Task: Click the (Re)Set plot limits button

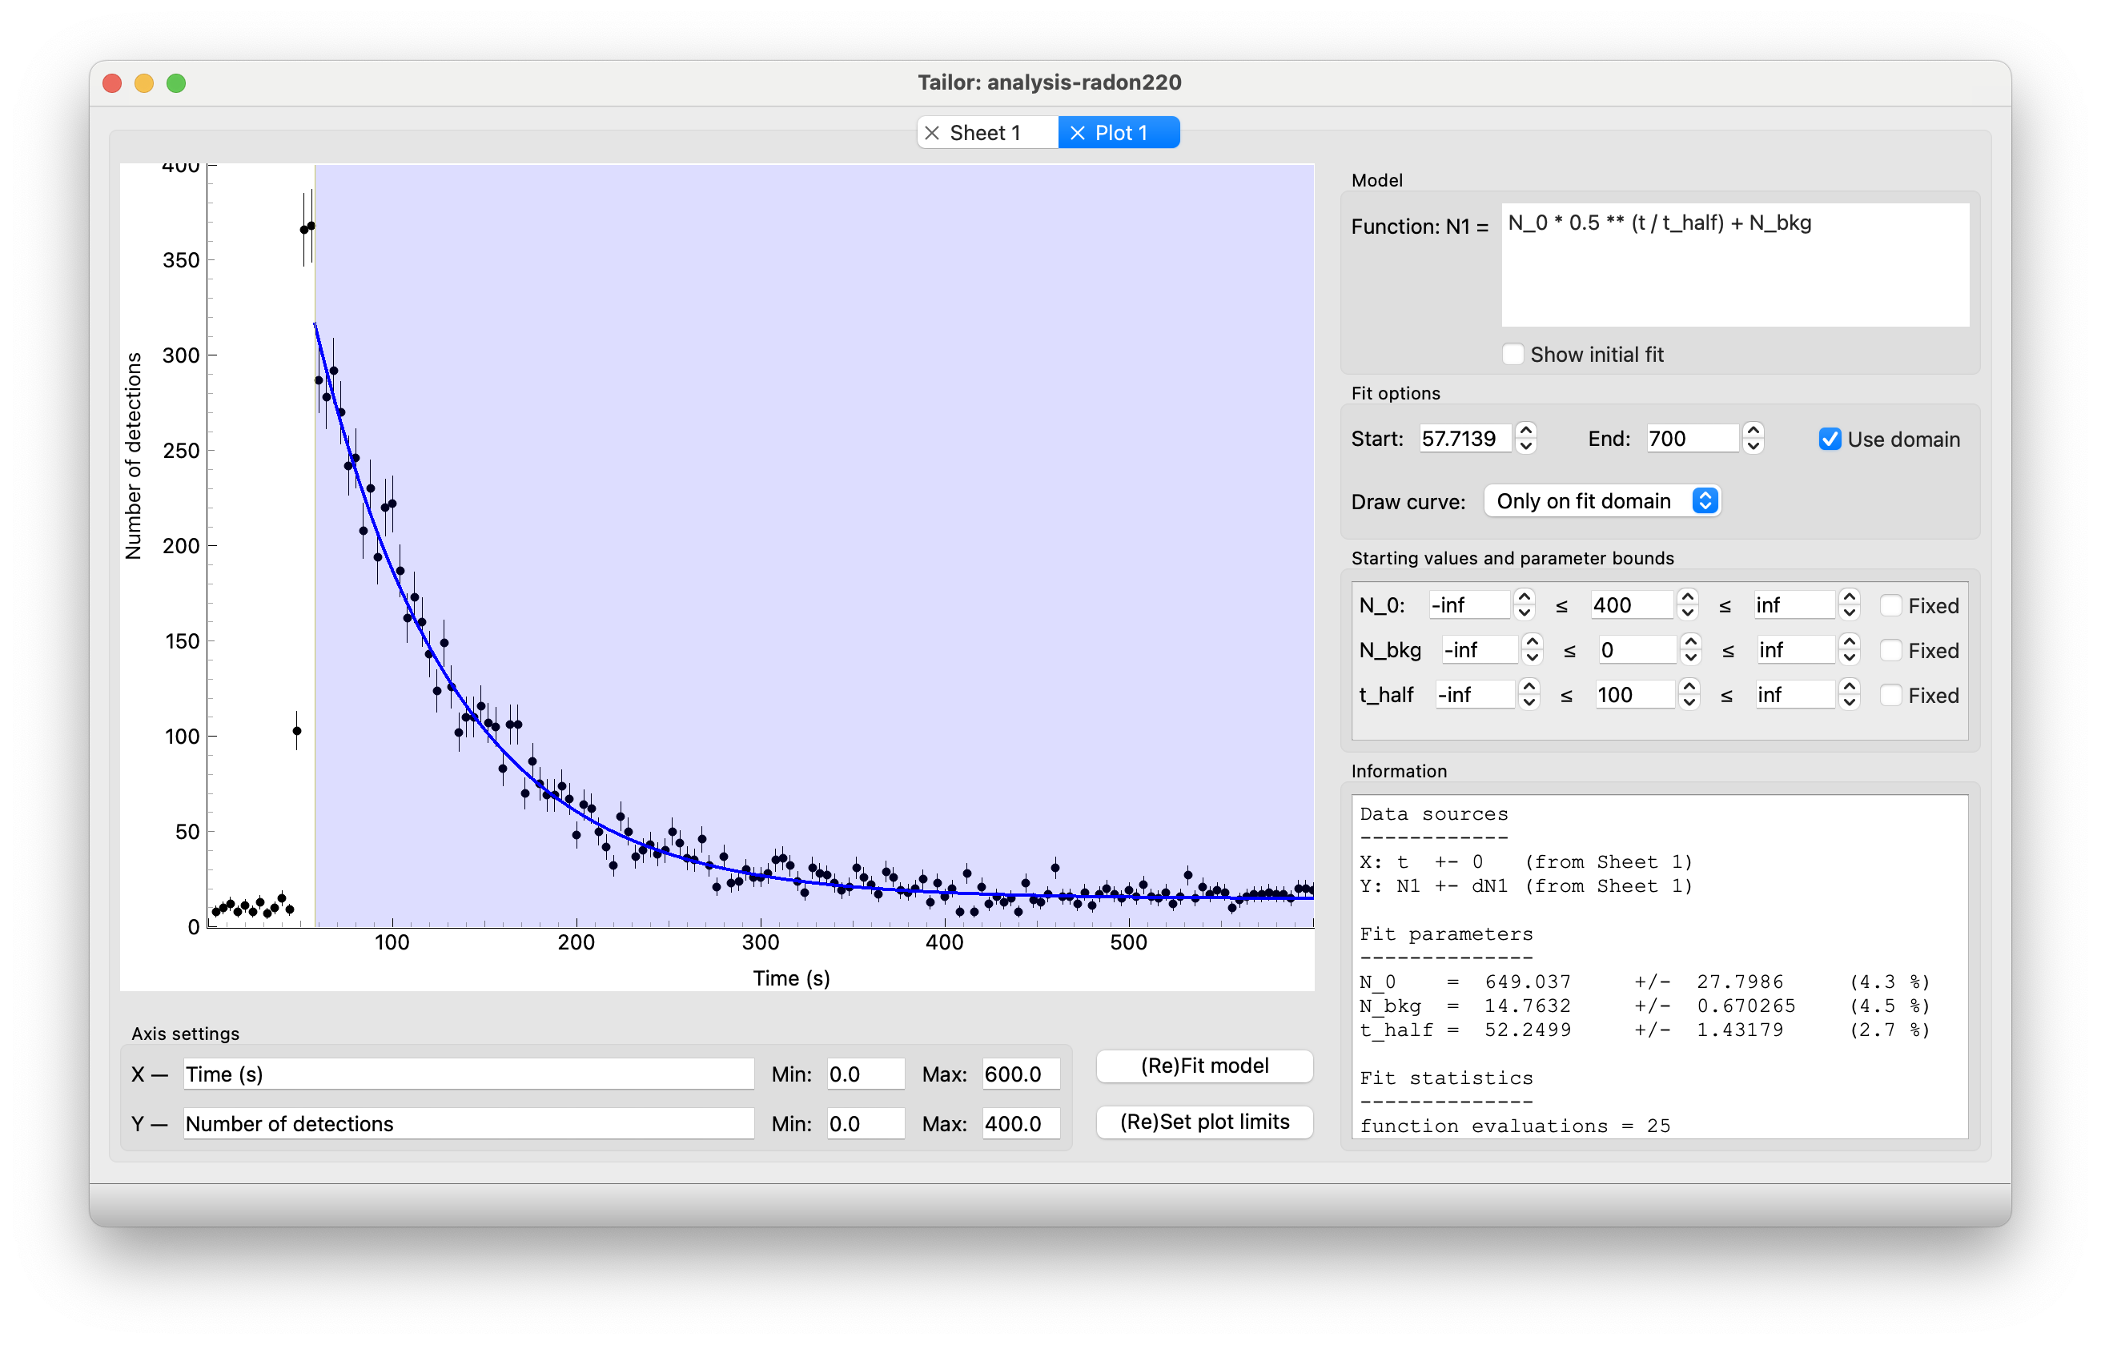Action: [1204, 1122]
